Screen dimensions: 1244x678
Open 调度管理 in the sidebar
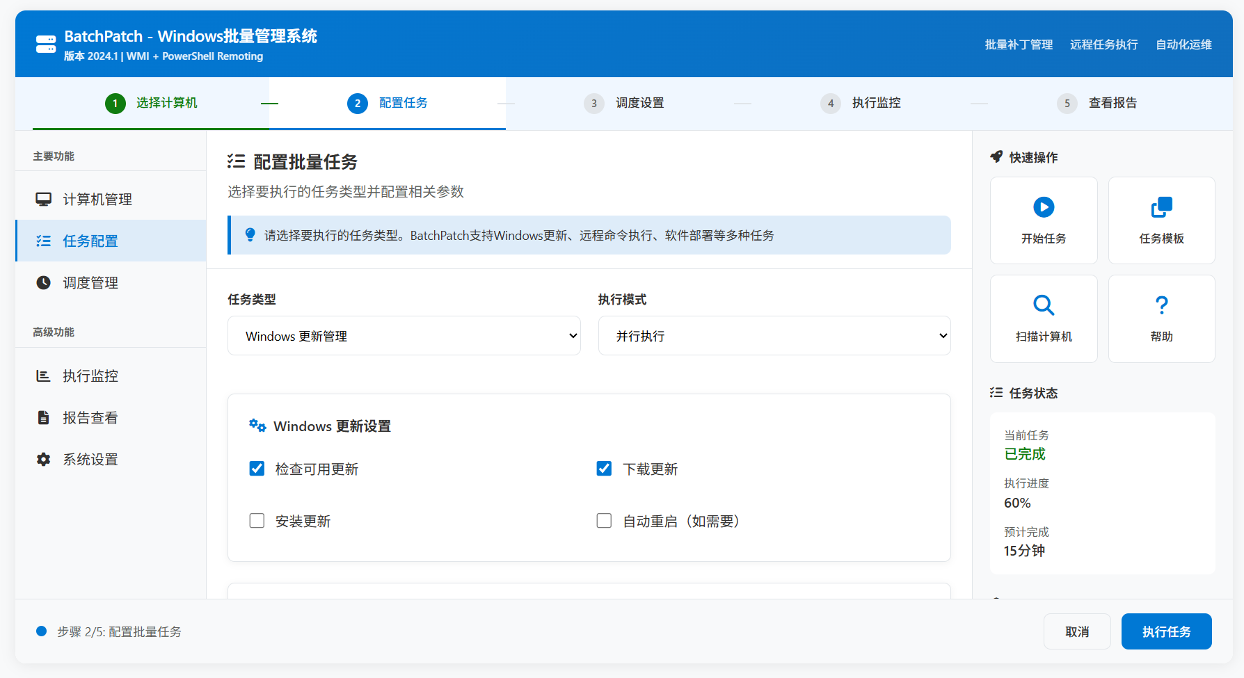(111, 283)
